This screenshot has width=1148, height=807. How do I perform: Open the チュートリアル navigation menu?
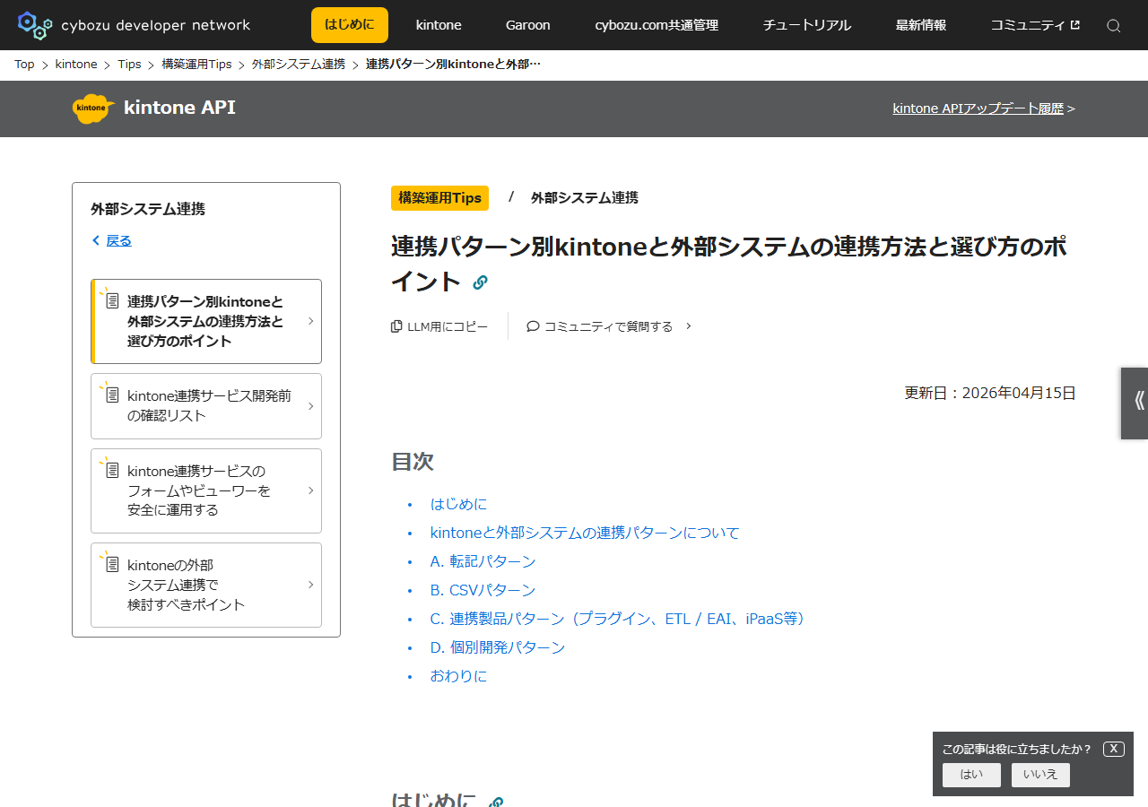[x=807, y=25]
